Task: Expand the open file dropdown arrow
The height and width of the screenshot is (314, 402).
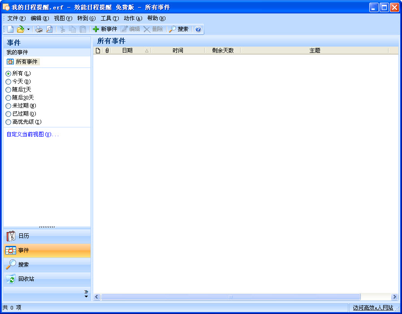Action: pos(28,29)
